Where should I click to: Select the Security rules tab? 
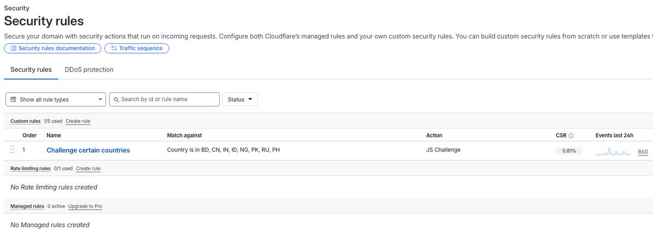[31, 70]
